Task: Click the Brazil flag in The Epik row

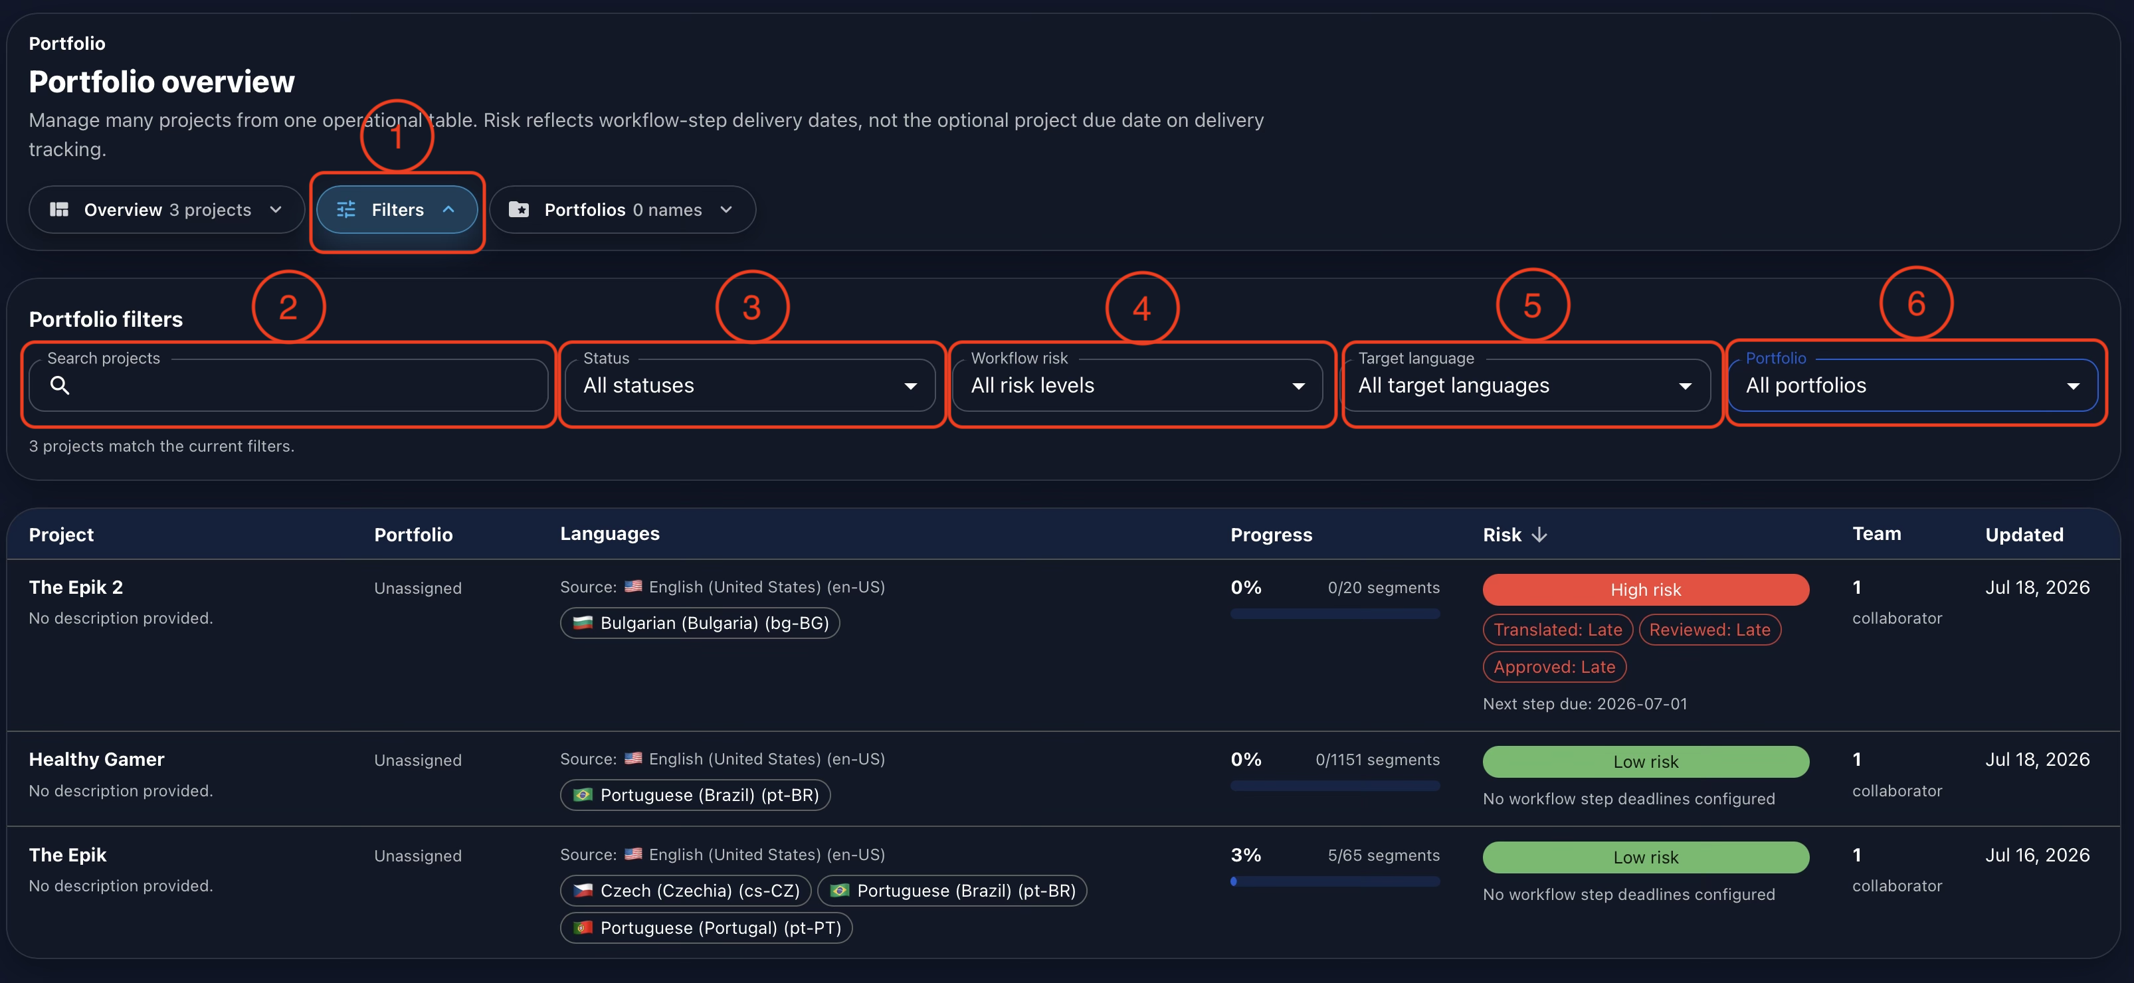Action: pyautogui.click(x=840, y=890)
